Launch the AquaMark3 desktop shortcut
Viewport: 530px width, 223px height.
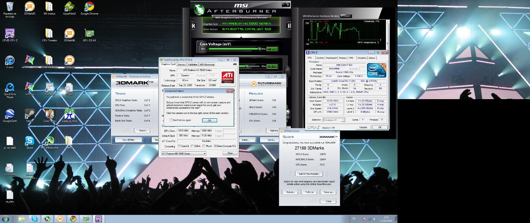(x=69, y=8)
